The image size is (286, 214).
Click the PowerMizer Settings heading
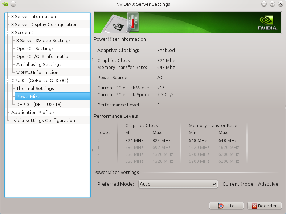pos(116,173)
